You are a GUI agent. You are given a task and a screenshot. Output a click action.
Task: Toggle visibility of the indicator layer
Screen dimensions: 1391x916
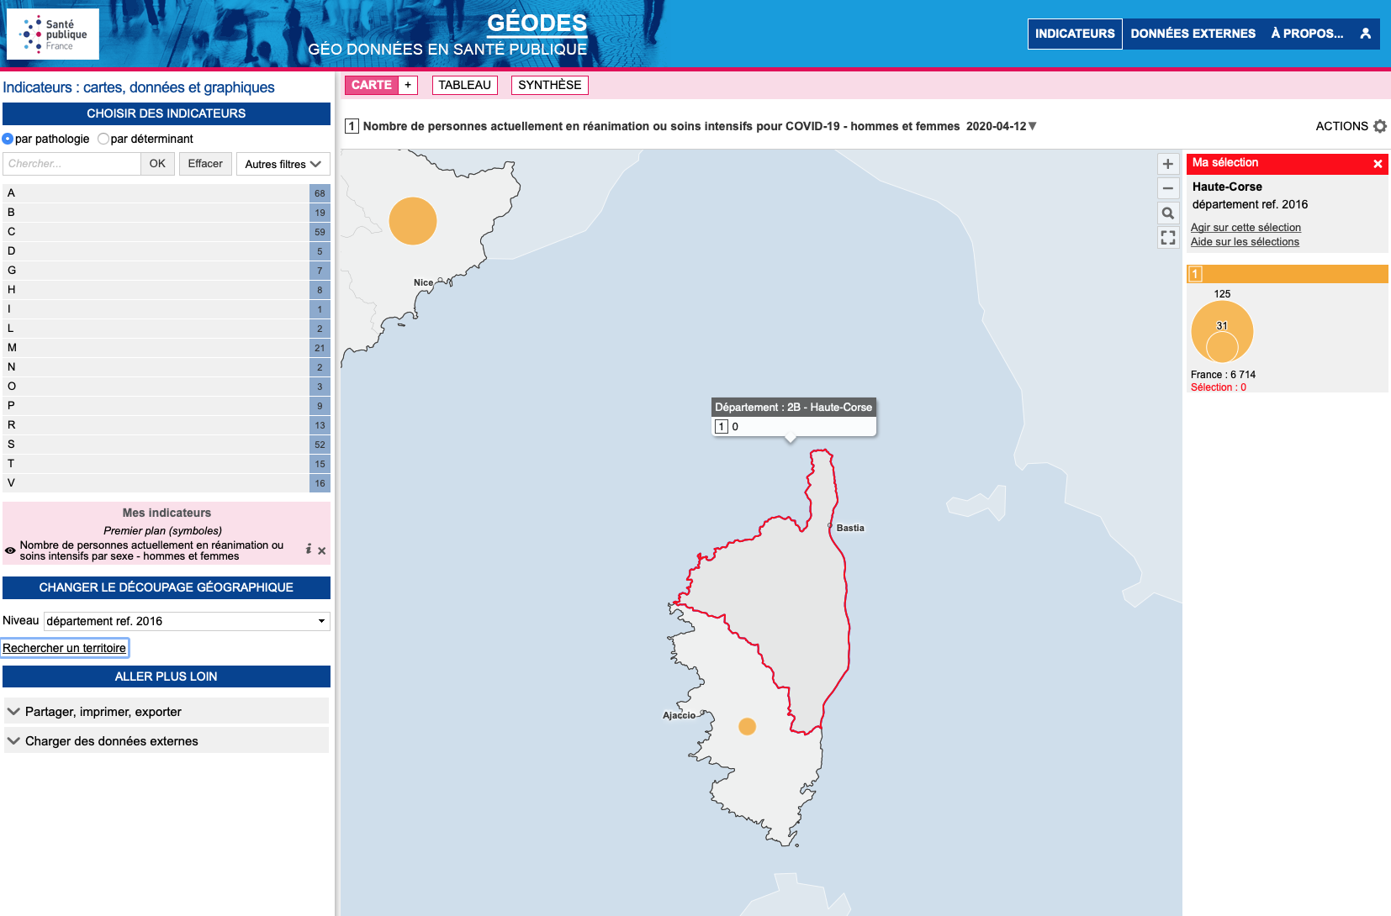(10, 551)
